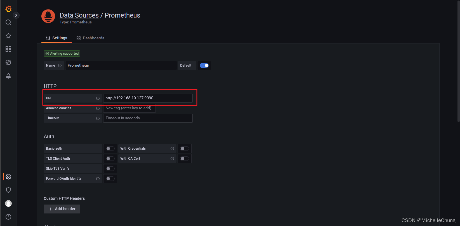Switch to the Settings tab
The width and height of the screenshot is (460, 226).
(57, 38)
